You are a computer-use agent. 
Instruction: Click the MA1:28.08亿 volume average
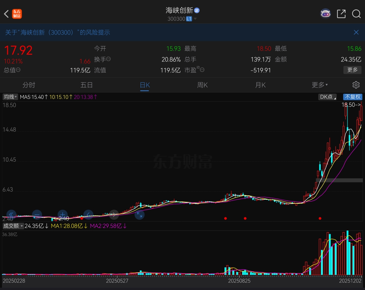pyautogui.click(x=69, y=226)
